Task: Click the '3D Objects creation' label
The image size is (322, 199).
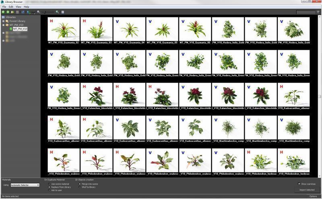Action: tap(85, 180)
